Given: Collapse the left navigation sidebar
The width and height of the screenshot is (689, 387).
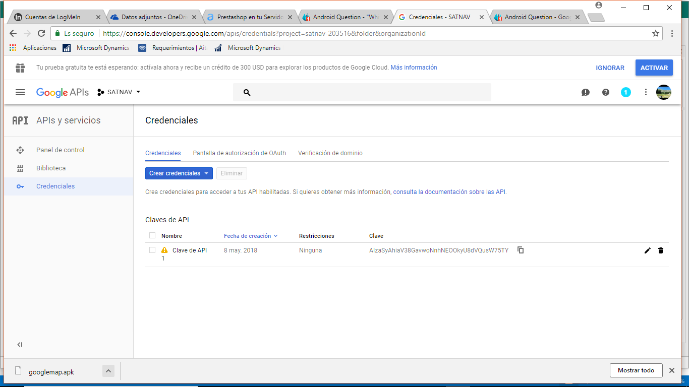Looking at the screenshot, I should pyautogui.click(x=20, y=345).
